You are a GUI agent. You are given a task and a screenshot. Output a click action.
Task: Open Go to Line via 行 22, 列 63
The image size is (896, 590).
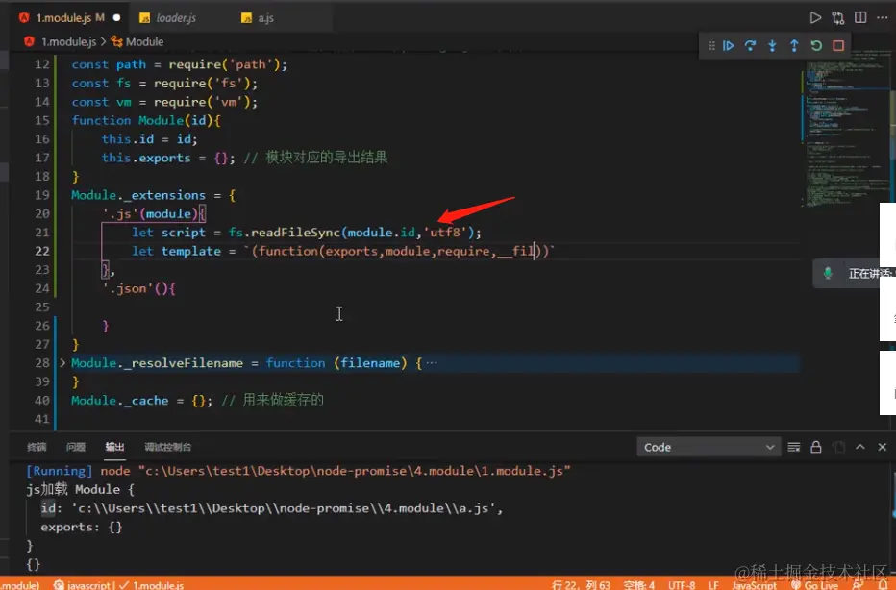(x=581, y=585)
